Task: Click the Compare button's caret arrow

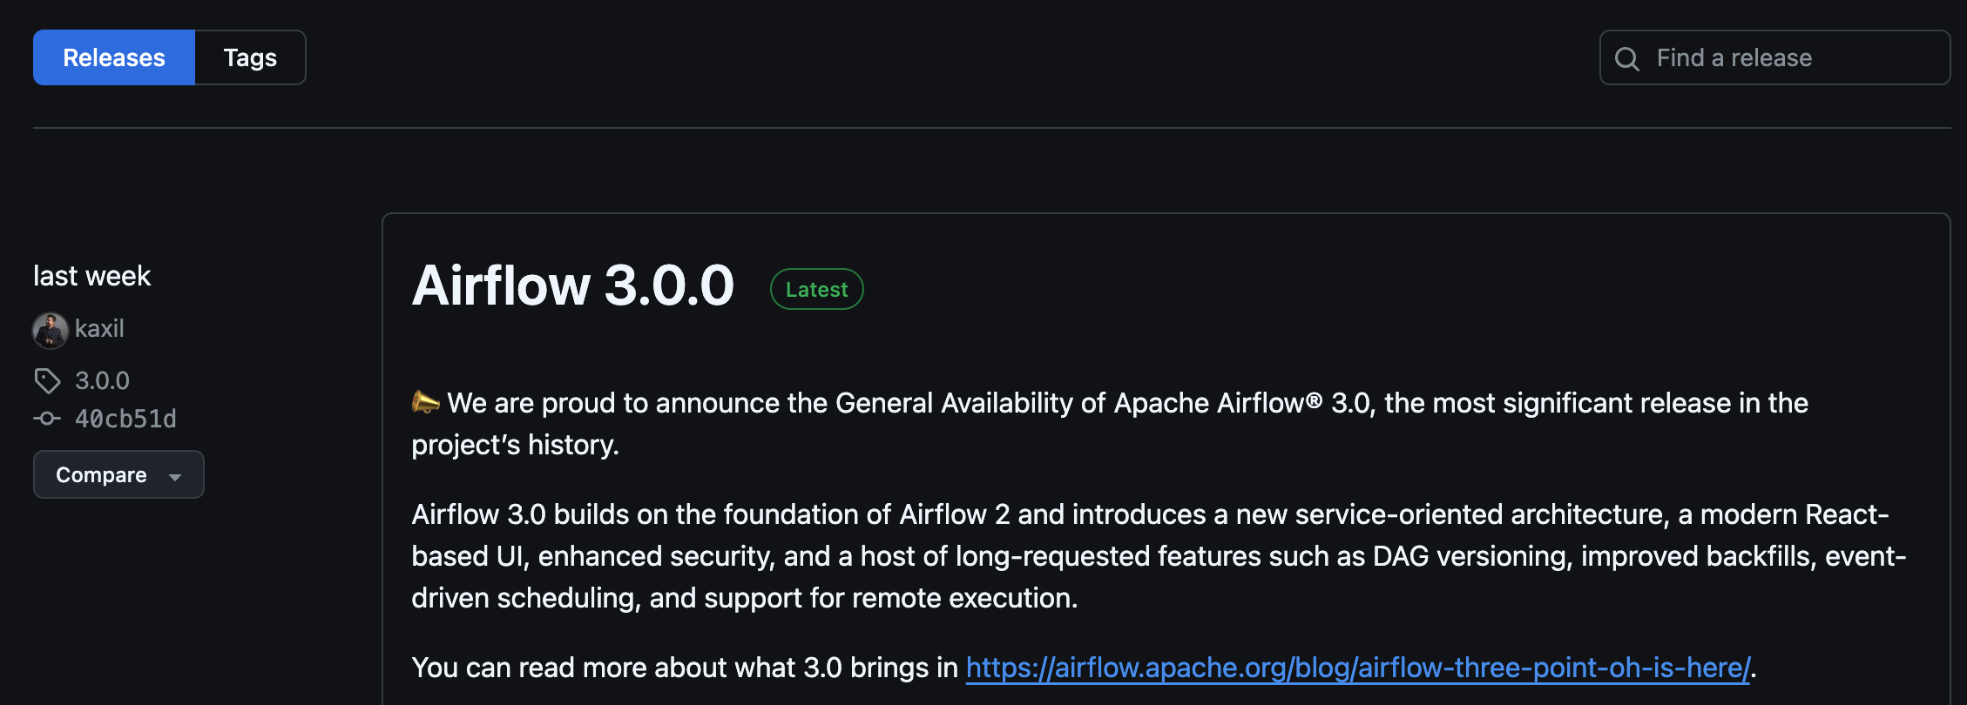Action: click(x=175, y=476)
